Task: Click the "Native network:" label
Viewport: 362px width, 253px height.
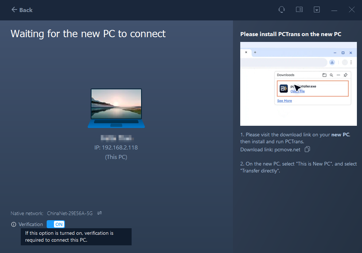Action: tap(27, 213)
